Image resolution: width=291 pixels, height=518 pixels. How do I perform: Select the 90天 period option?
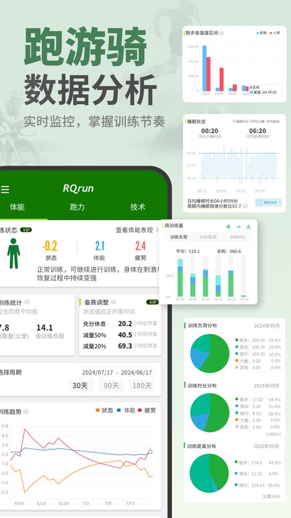(x=111, y=385)
